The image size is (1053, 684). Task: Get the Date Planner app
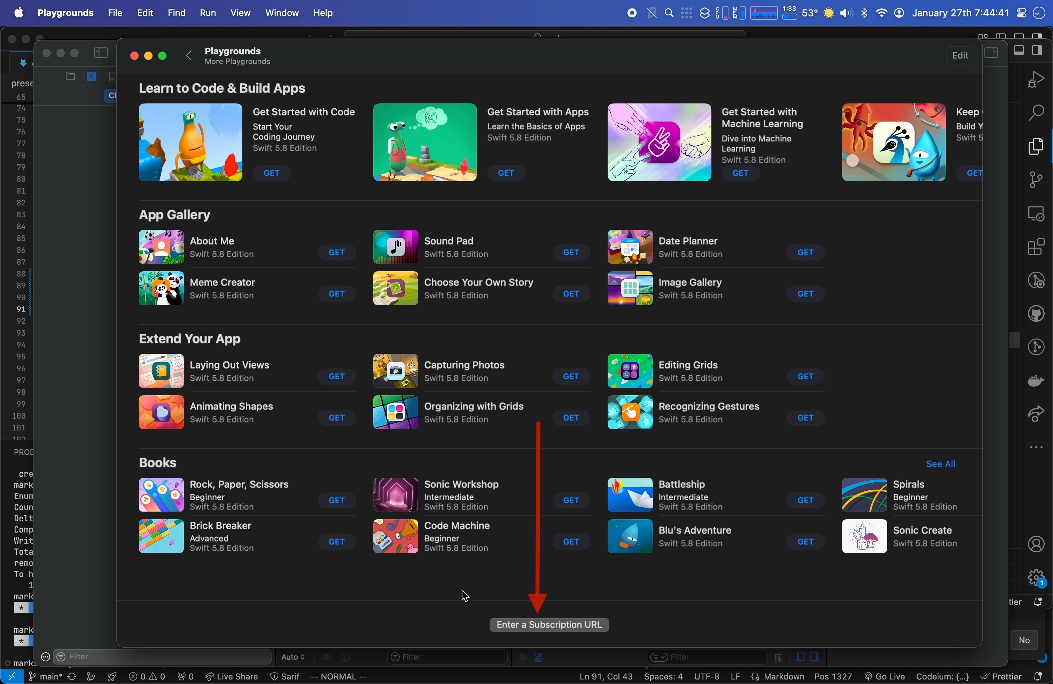(x=806, y=252)
